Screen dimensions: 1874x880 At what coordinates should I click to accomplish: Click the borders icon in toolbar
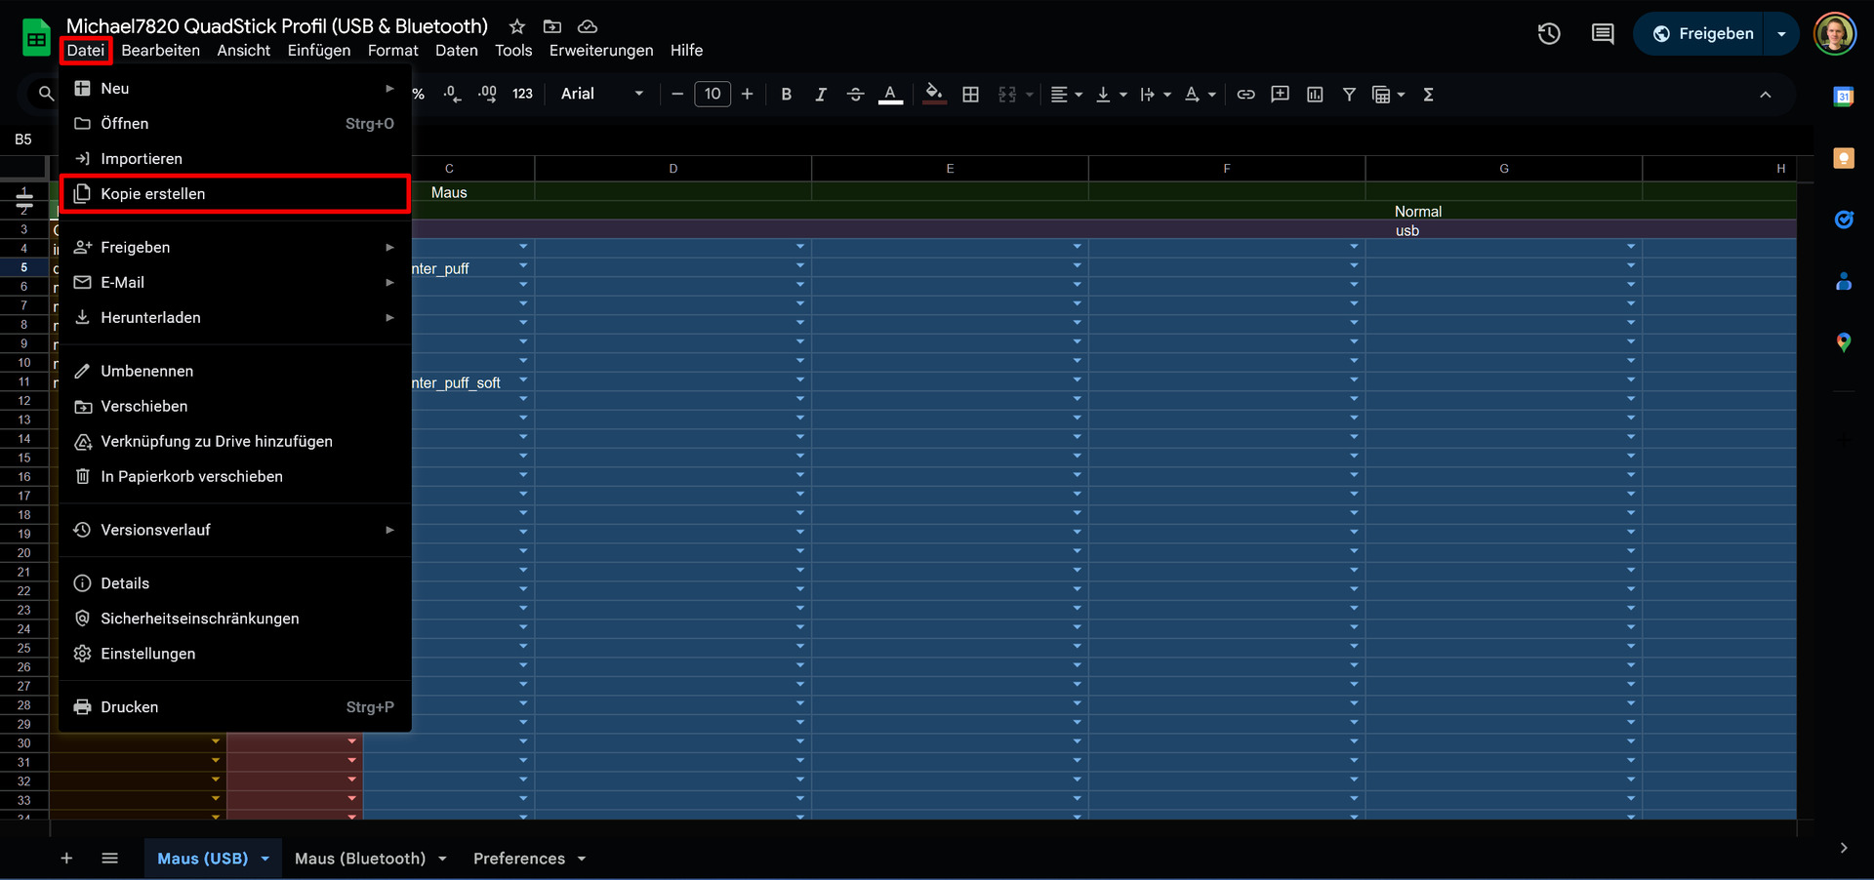pyautogui.click(x=970, y=95)
